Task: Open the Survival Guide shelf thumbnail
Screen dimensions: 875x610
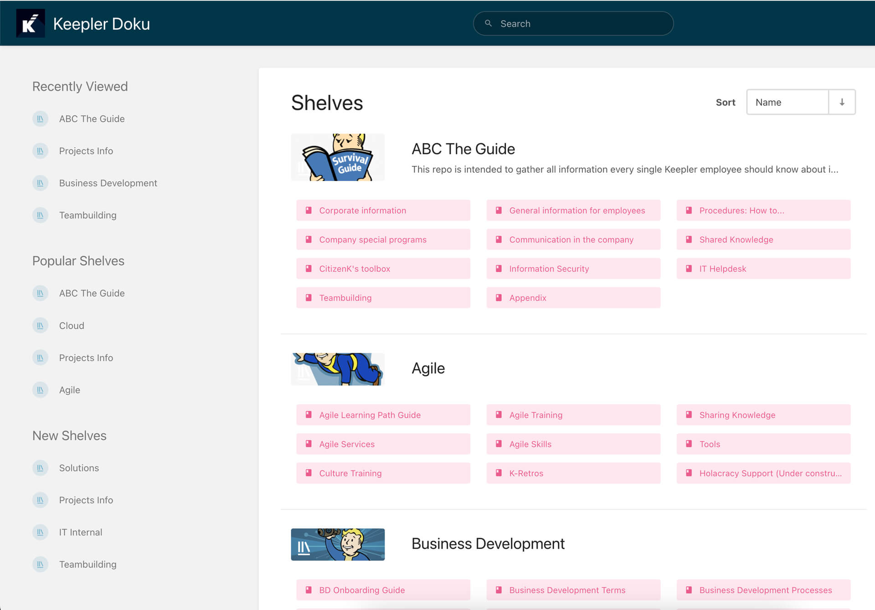Action: coord(338,157)
